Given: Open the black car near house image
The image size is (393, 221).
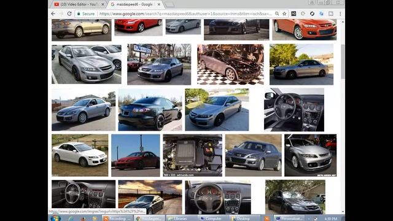Looking at the screenshot, I should tap(295, 197).
